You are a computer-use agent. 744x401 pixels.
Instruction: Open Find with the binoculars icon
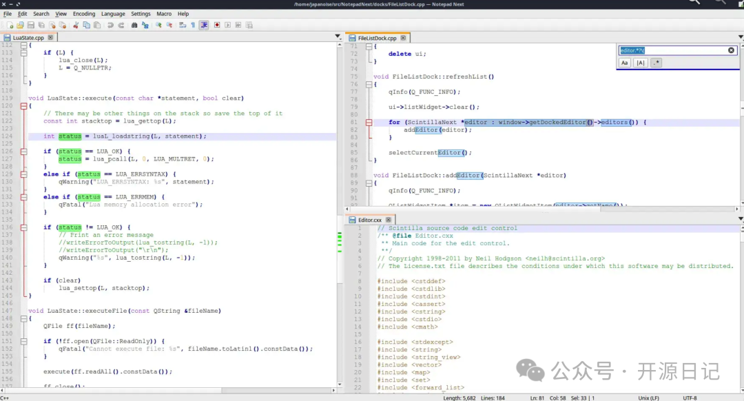(134, 25)
